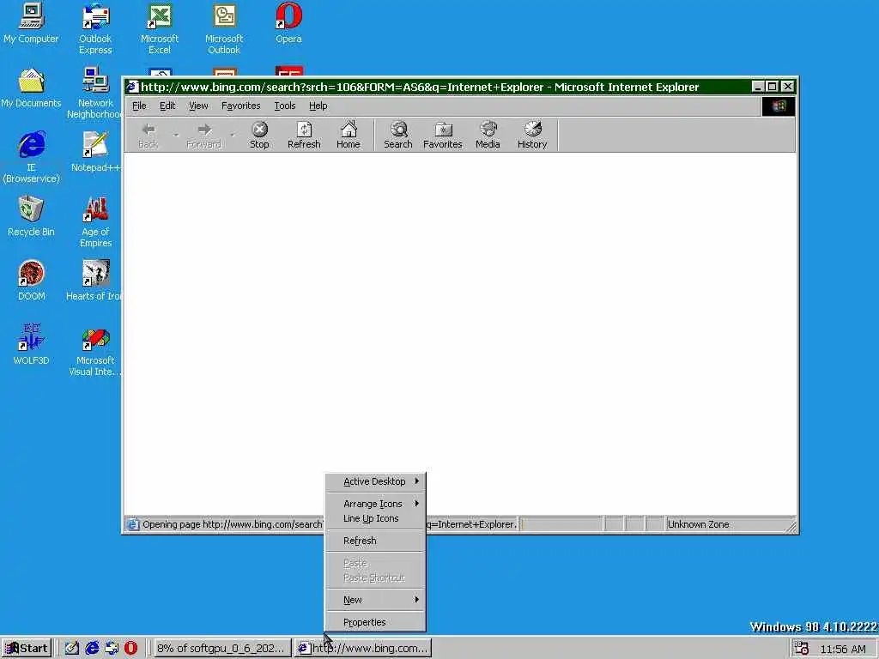Select the Notepad++ desktop icon
The width and height of the screenshot is (879, 659).
click(95, 153)
